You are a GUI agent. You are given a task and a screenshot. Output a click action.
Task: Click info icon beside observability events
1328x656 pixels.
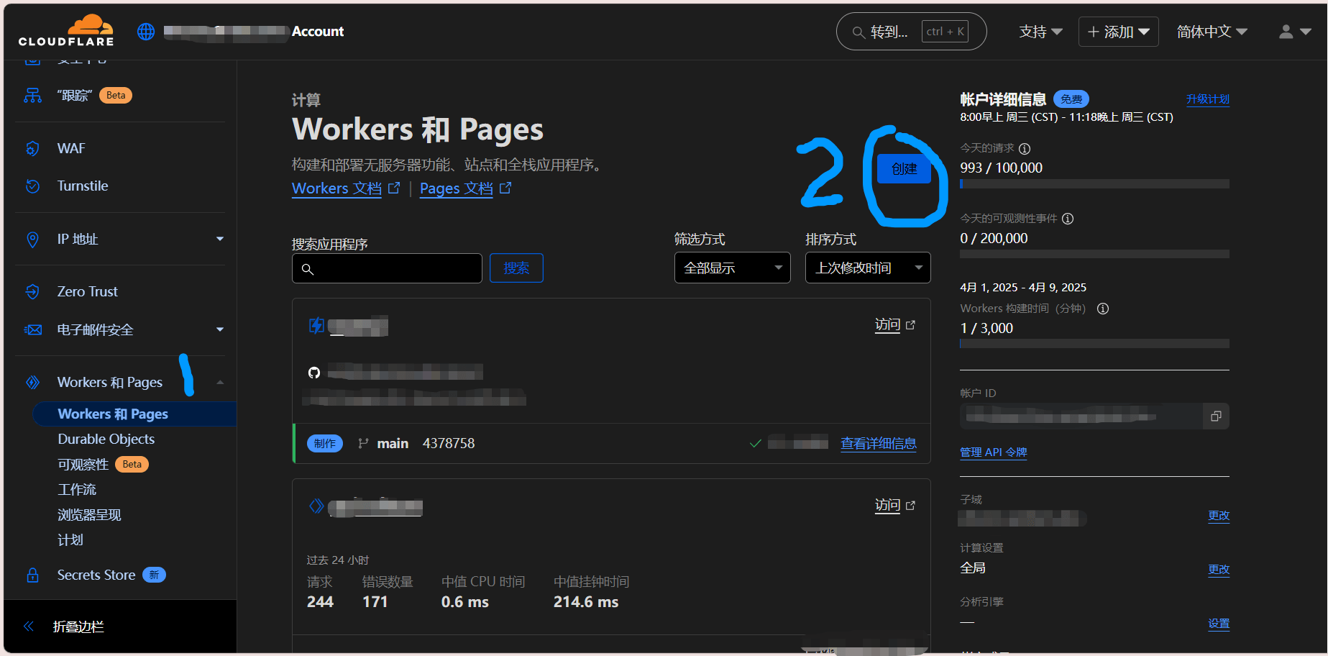tap(1068, 219)
